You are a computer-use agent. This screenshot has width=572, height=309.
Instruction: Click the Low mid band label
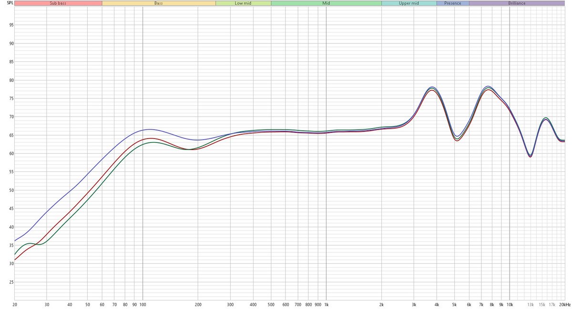click(243, 3)
